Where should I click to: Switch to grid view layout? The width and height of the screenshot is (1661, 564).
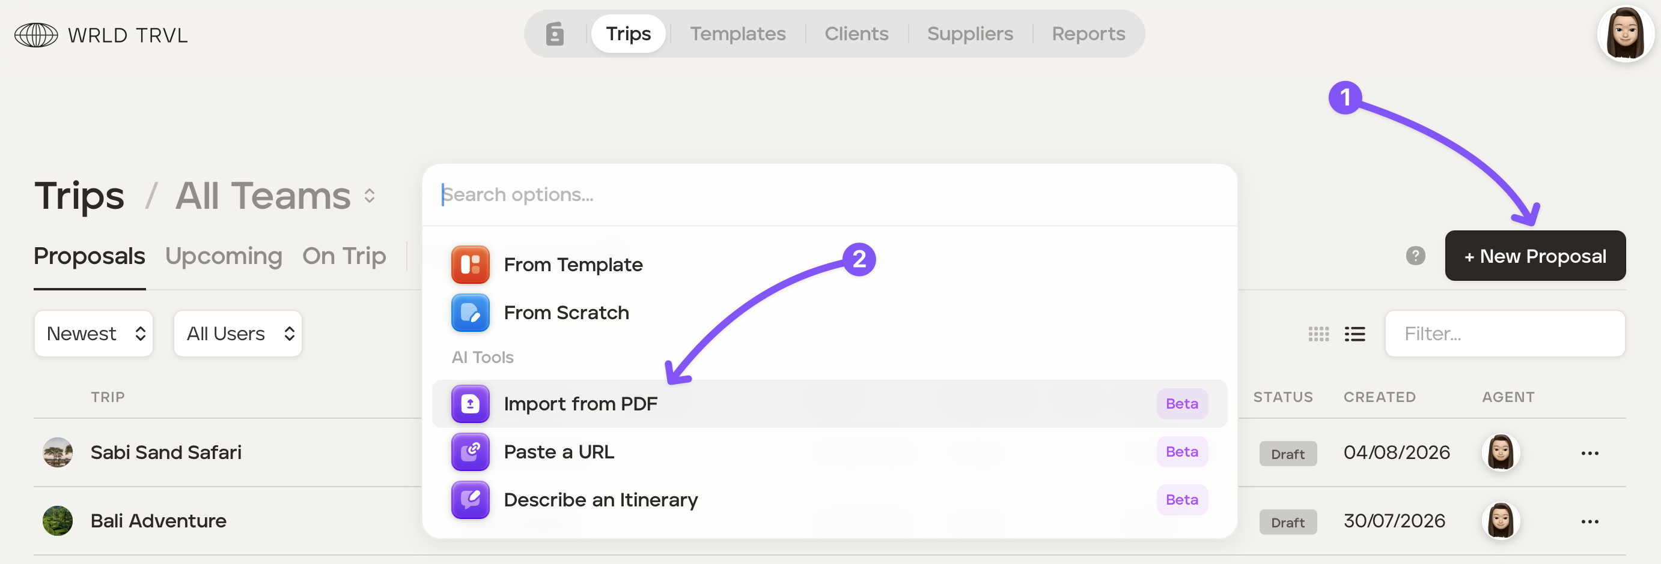pos(1318,334)
